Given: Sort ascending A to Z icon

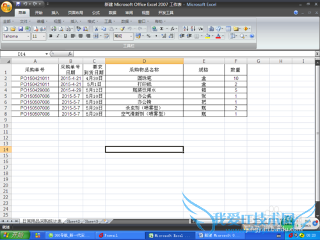Looking at the screenshot, I should coord(186,29).
